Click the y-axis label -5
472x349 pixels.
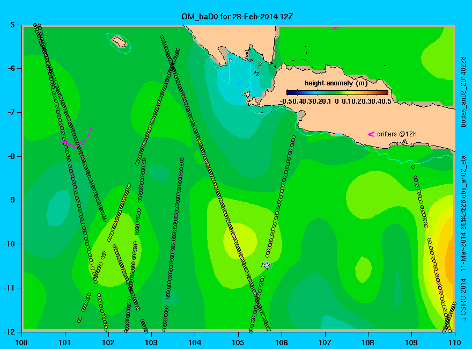pyautogui.click(x=11, y=25)
